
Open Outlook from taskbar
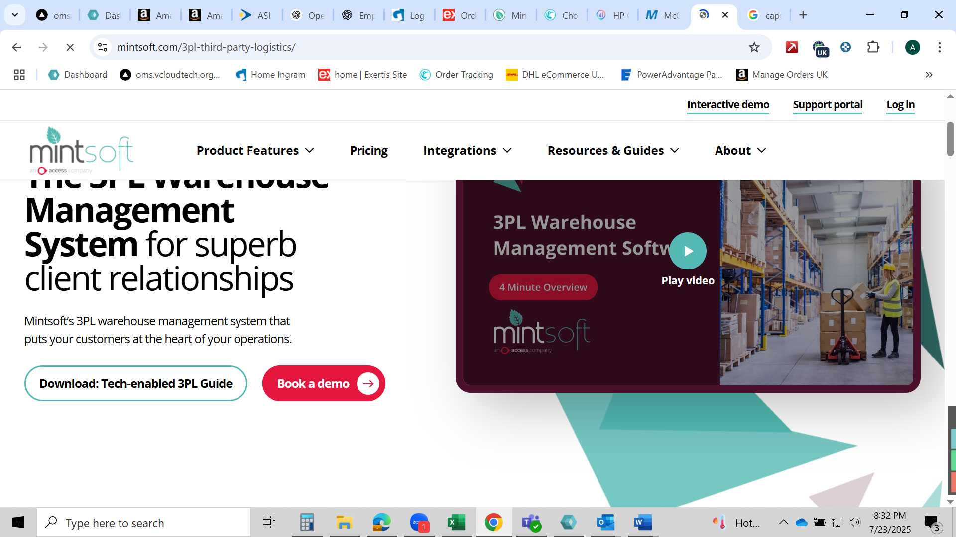[x=605, y=523]
